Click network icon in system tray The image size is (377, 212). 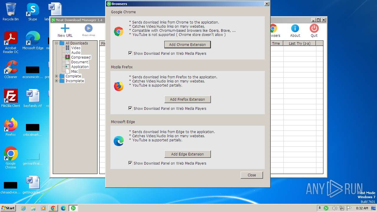(342, 208)
